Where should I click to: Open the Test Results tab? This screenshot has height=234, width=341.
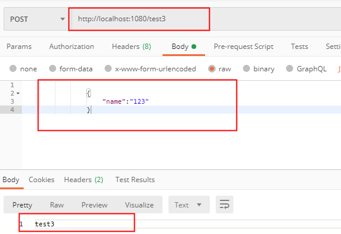coord(135,180)
